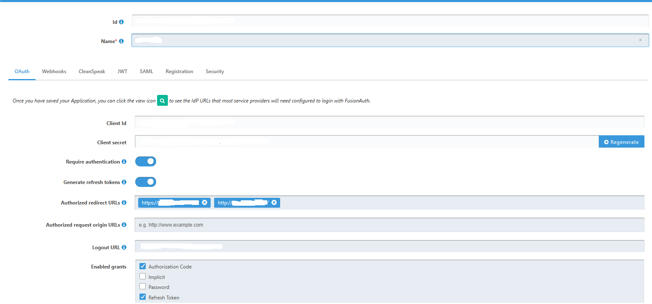This screenshot has height=304, width=652.
Task: Disable the Require authentication toggle
Action: point(145,161)
